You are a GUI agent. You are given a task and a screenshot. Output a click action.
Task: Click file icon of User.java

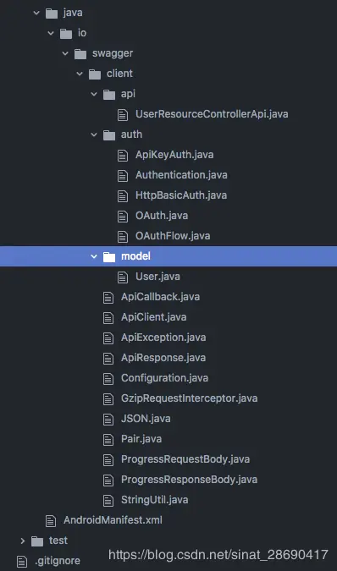pyautogui.click(x=123, y=277)
